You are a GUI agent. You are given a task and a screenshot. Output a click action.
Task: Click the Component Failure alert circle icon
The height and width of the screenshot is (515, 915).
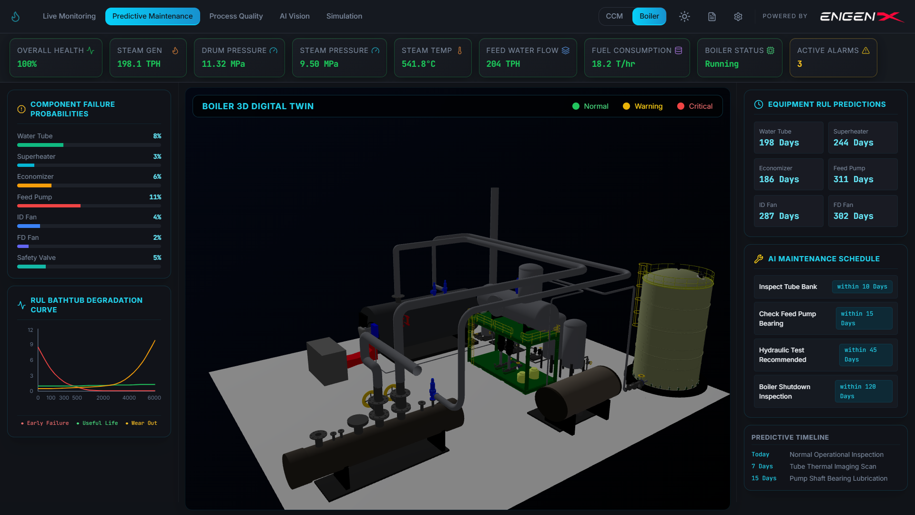21,109
